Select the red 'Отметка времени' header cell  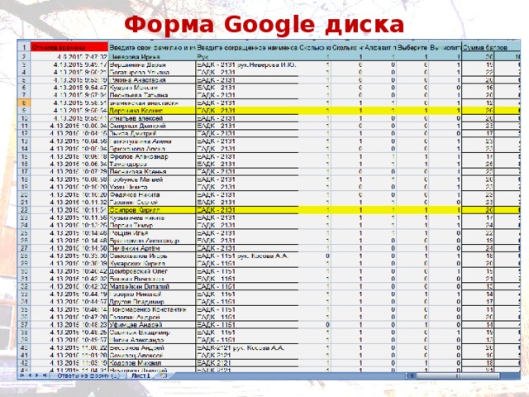point(69,47)
